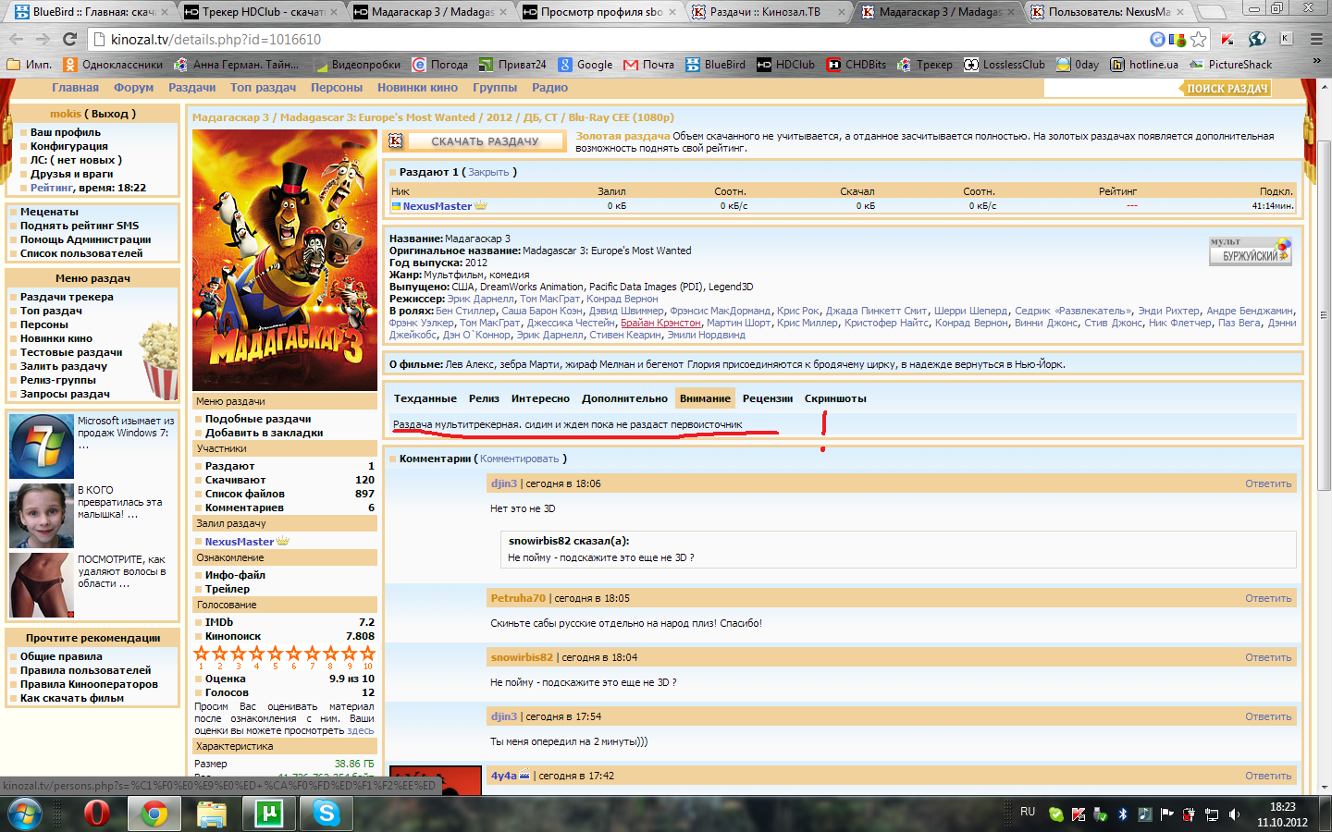Rate the movie with the fifth star
This screenshot has height=832, width=1332.
click(275, 654)
